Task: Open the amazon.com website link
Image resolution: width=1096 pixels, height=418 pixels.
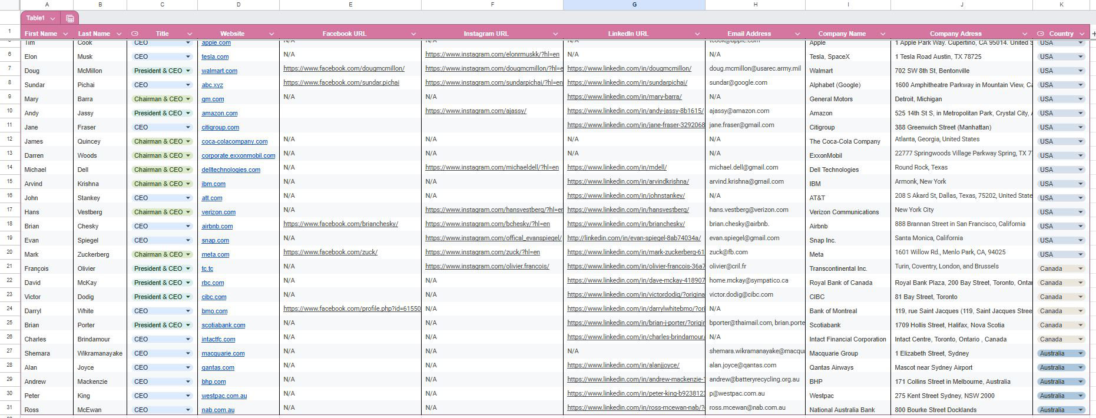Action: (219, 113)
